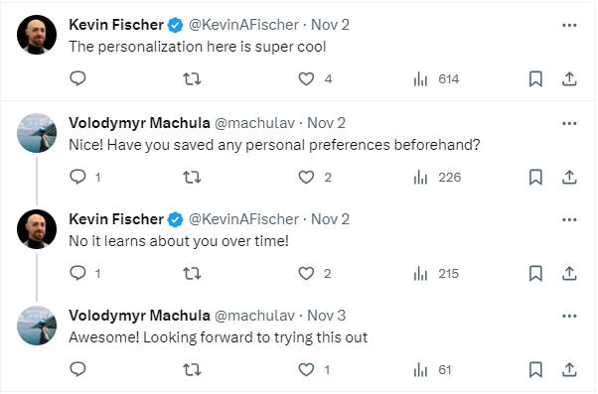This screenshot has height=394, width=598.
Task: Click Volodymyr Machula's avatar on Nov 3 tweet
Action: coord(37,326)
